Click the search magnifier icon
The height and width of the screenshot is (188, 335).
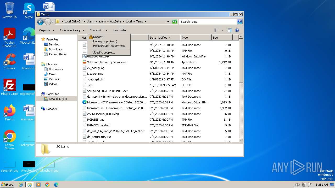click(240, 22)
